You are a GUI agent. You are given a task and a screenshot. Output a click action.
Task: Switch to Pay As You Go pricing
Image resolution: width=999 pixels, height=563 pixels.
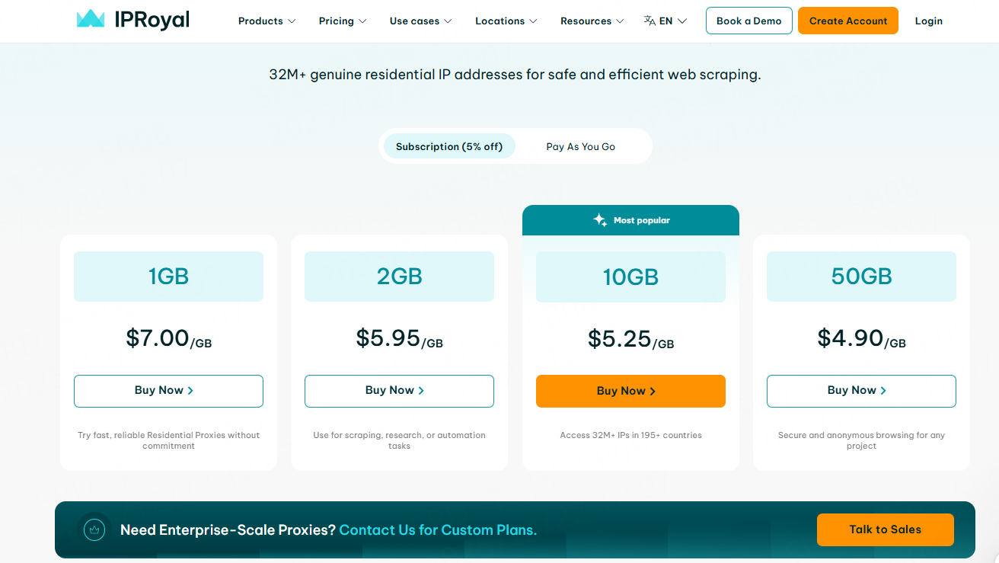[x=580, y=146]
